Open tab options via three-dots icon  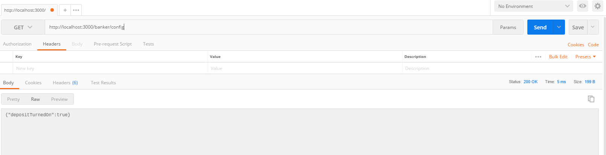coord(76,10)
